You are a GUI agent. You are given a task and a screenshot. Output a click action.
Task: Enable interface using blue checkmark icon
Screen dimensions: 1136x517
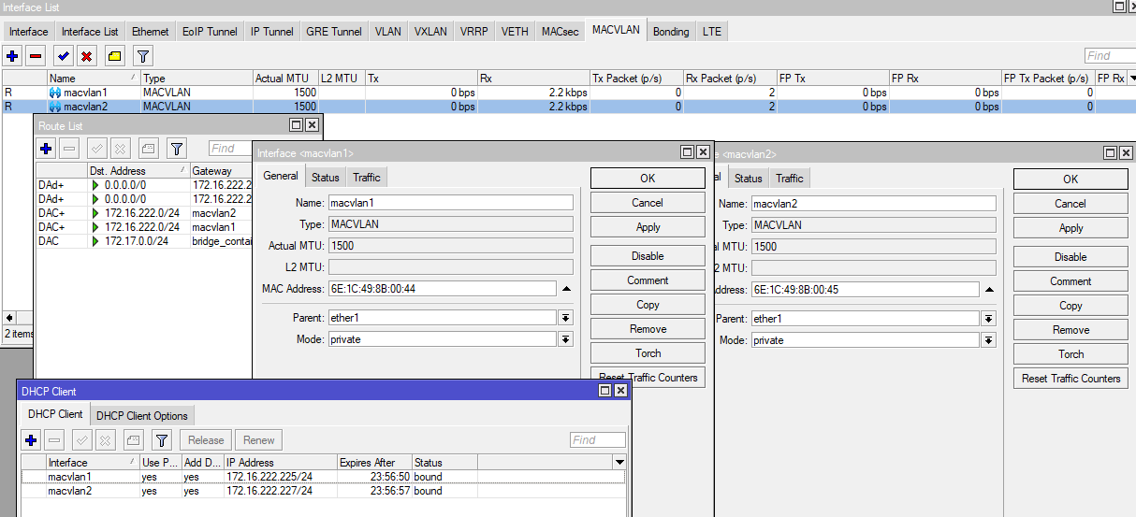tap(63, 56)
